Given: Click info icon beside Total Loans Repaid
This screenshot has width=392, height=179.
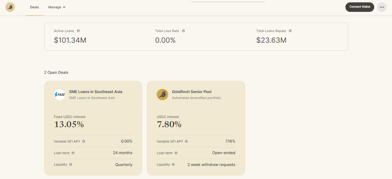Looking at the screenshot, I should click(x=290, y=31).
